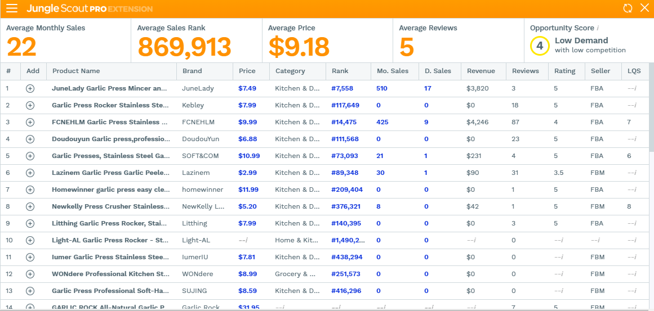Sort by Product Name column
Screen dimensions: 654x311
pyautogui.click(x=76, y=71)
